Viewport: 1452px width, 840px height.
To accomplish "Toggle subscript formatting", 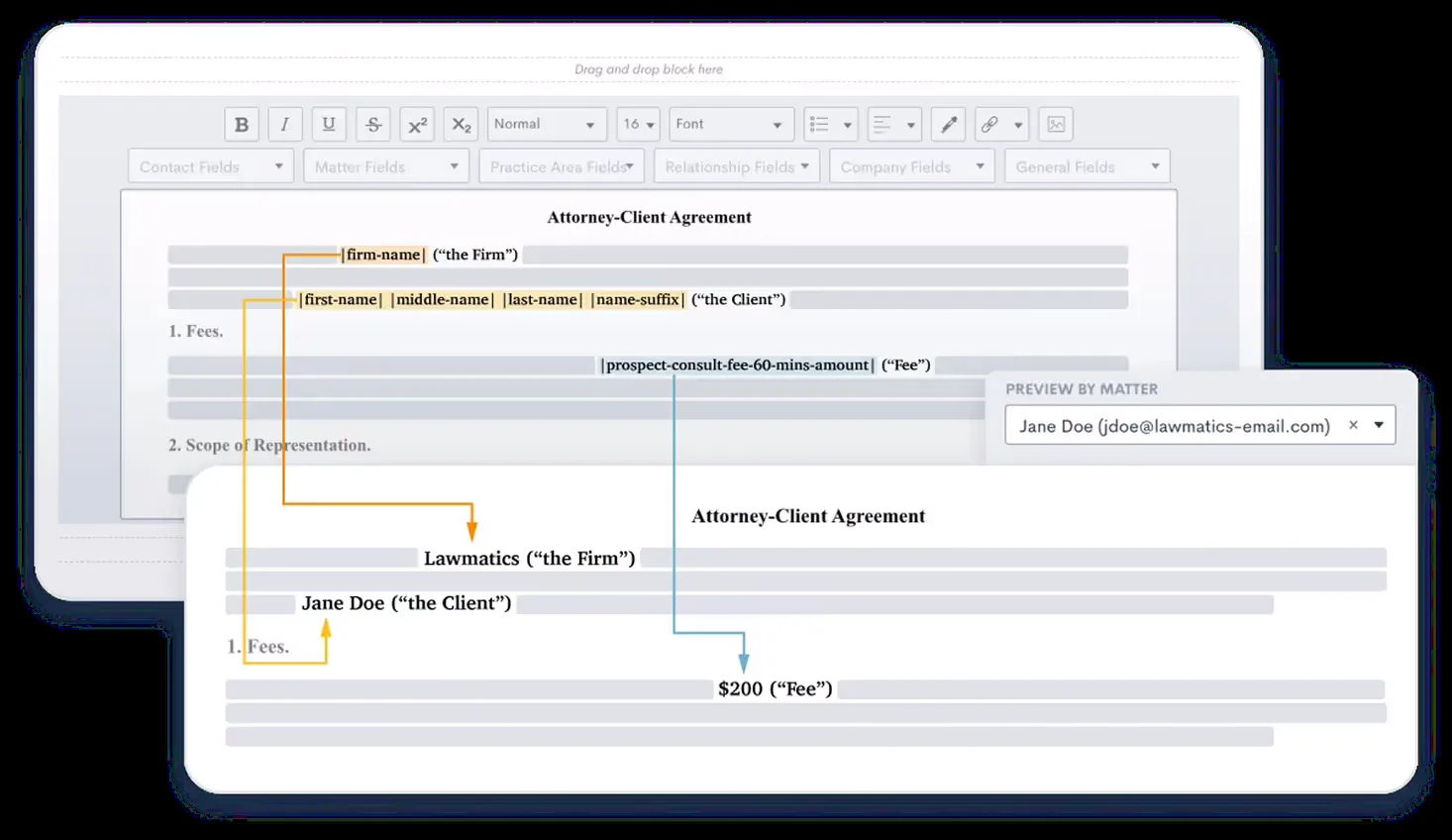I will 460,124.
